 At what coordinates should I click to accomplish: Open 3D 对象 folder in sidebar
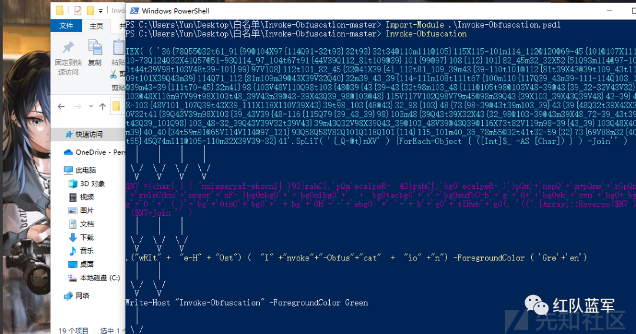(87, 184)
